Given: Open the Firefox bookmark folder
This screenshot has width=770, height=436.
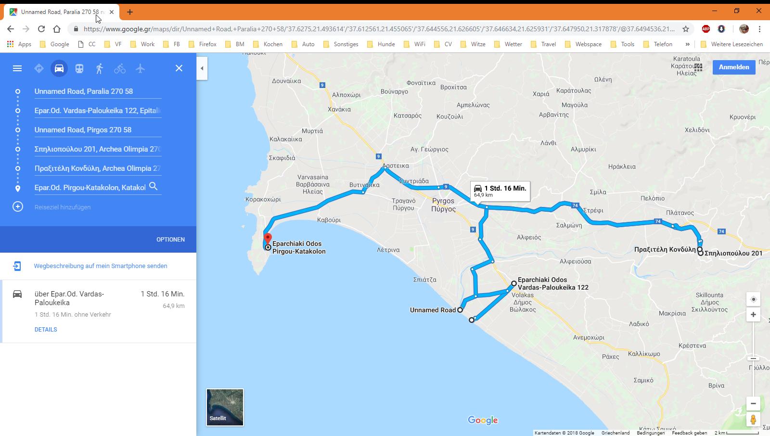Looking at the screenshot, I should click(x=202, y=44).
